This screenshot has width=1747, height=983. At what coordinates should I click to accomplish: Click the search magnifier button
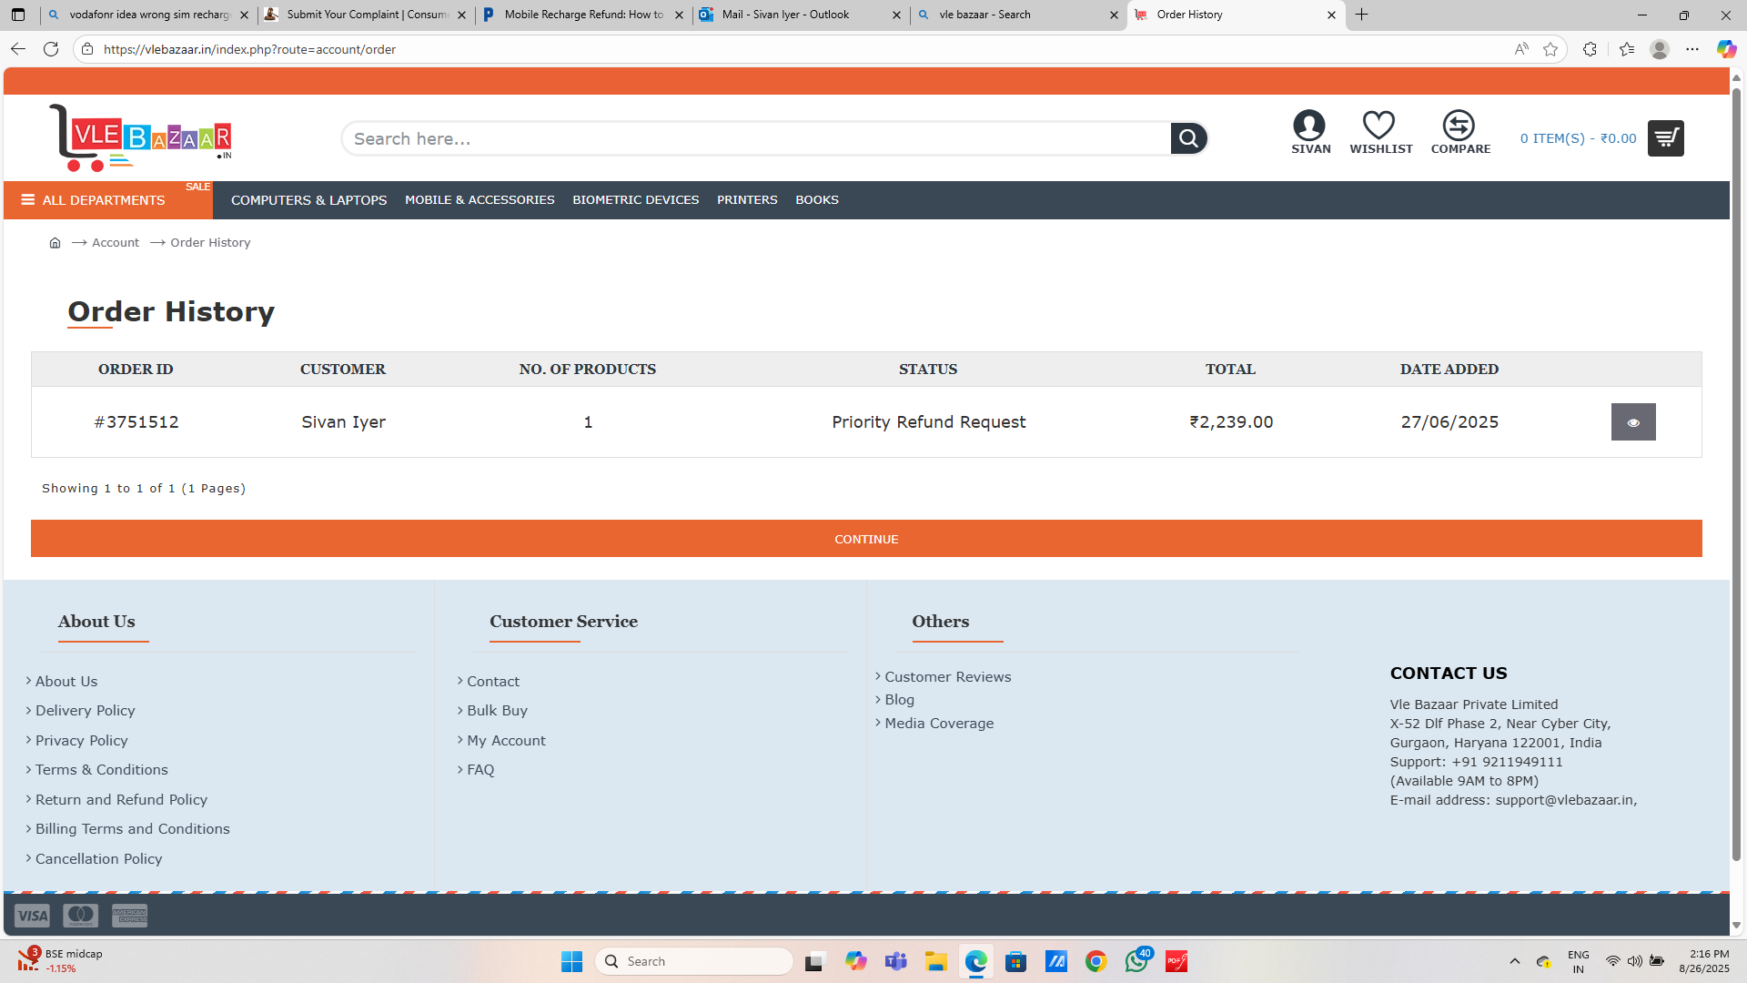(x=1188, y=138)
